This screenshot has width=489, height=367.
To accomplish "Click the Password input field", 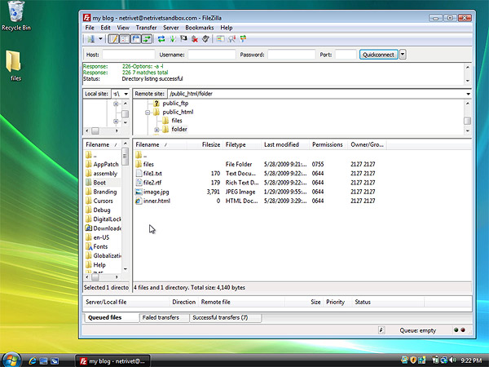I will (x=292, y=55).
